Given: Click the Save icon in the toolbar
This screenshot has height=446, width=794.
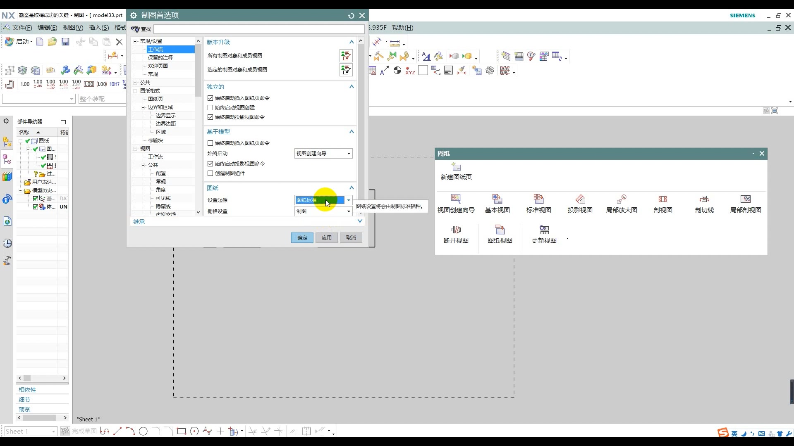Looking at the screenshot, I should tap(65, 42).
